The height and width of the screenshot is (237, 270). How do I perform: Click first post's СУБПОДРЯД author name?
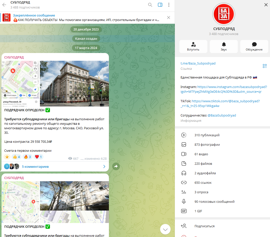click(x=14, y=57)
